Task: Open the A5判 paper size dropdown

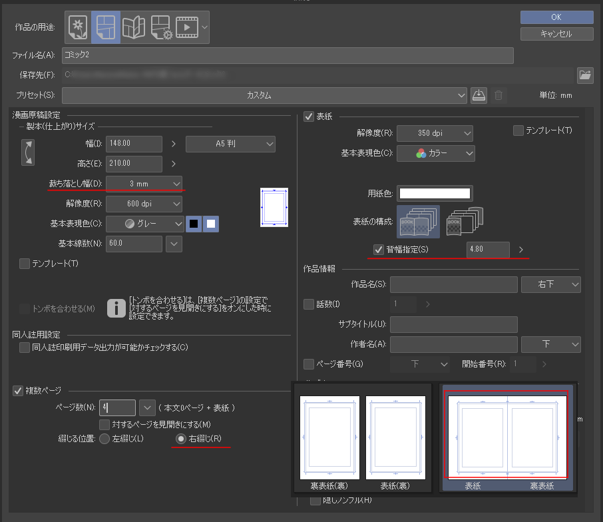Action: [x=230, y=143]
